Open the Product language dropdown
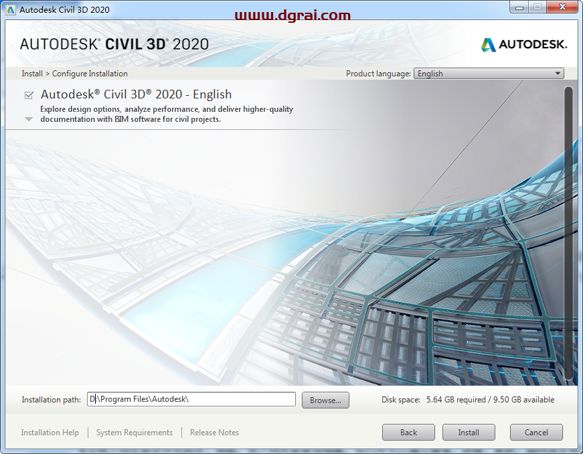Screen dimensions: 583x454 coord(489,74)
